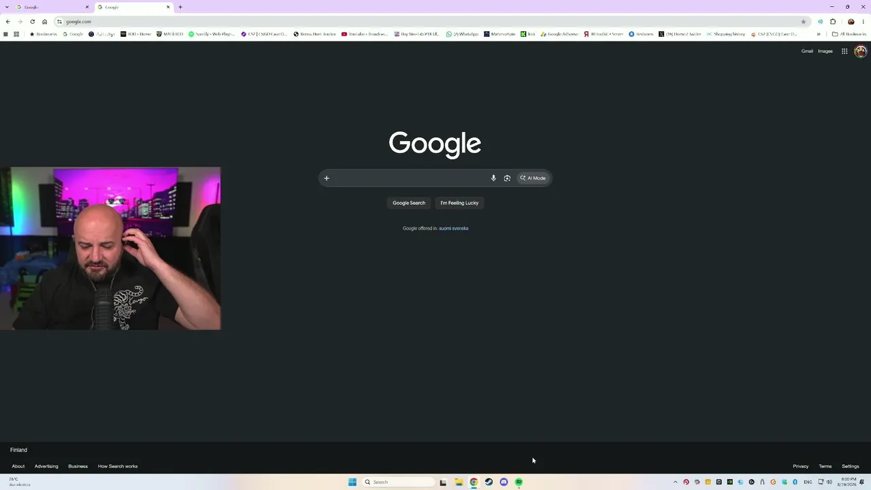This screenshot has width=871, height=490.
Task: Open the All Bookmarks folder
Action: point(849,34)
